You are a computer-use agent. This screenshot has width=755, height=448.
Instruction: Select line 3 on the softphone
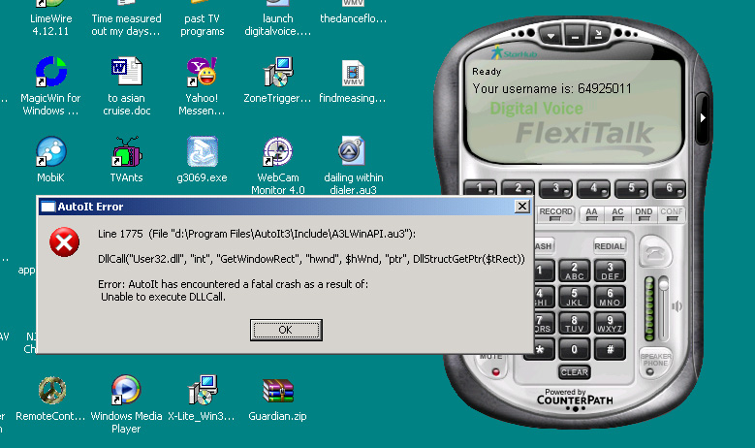coord(555,189)
